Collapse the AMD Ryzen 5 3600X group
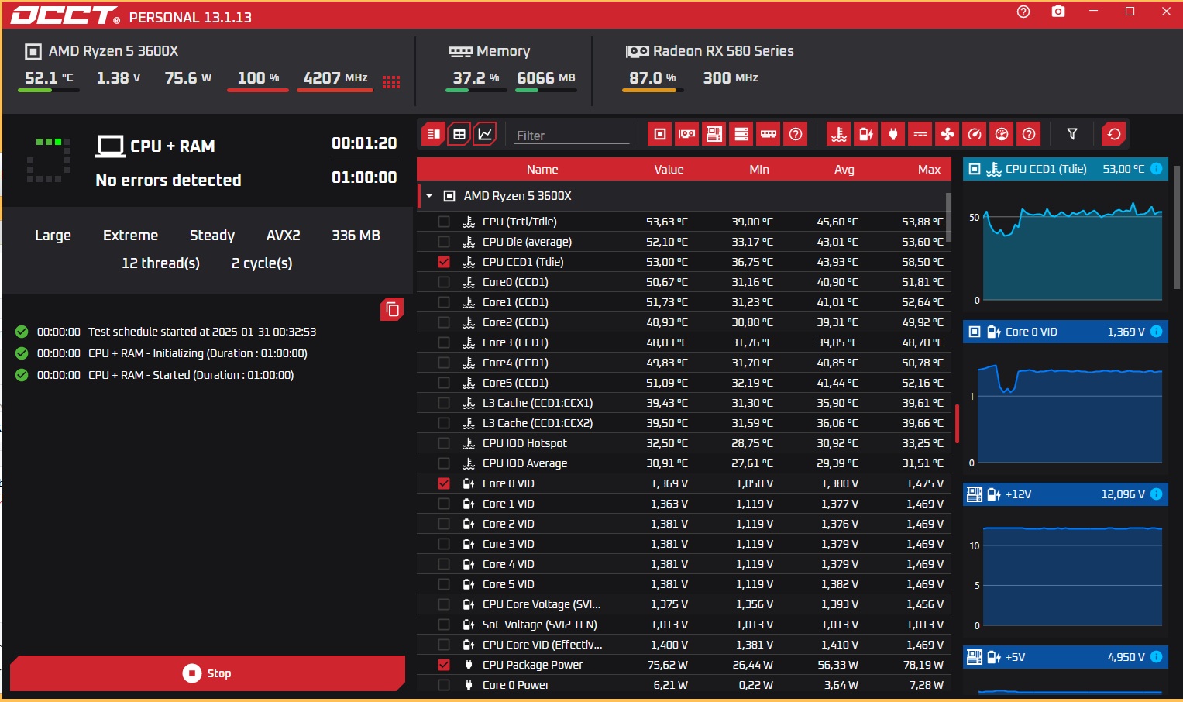The height and width of the screenshot is (702, 1183). 429,196
